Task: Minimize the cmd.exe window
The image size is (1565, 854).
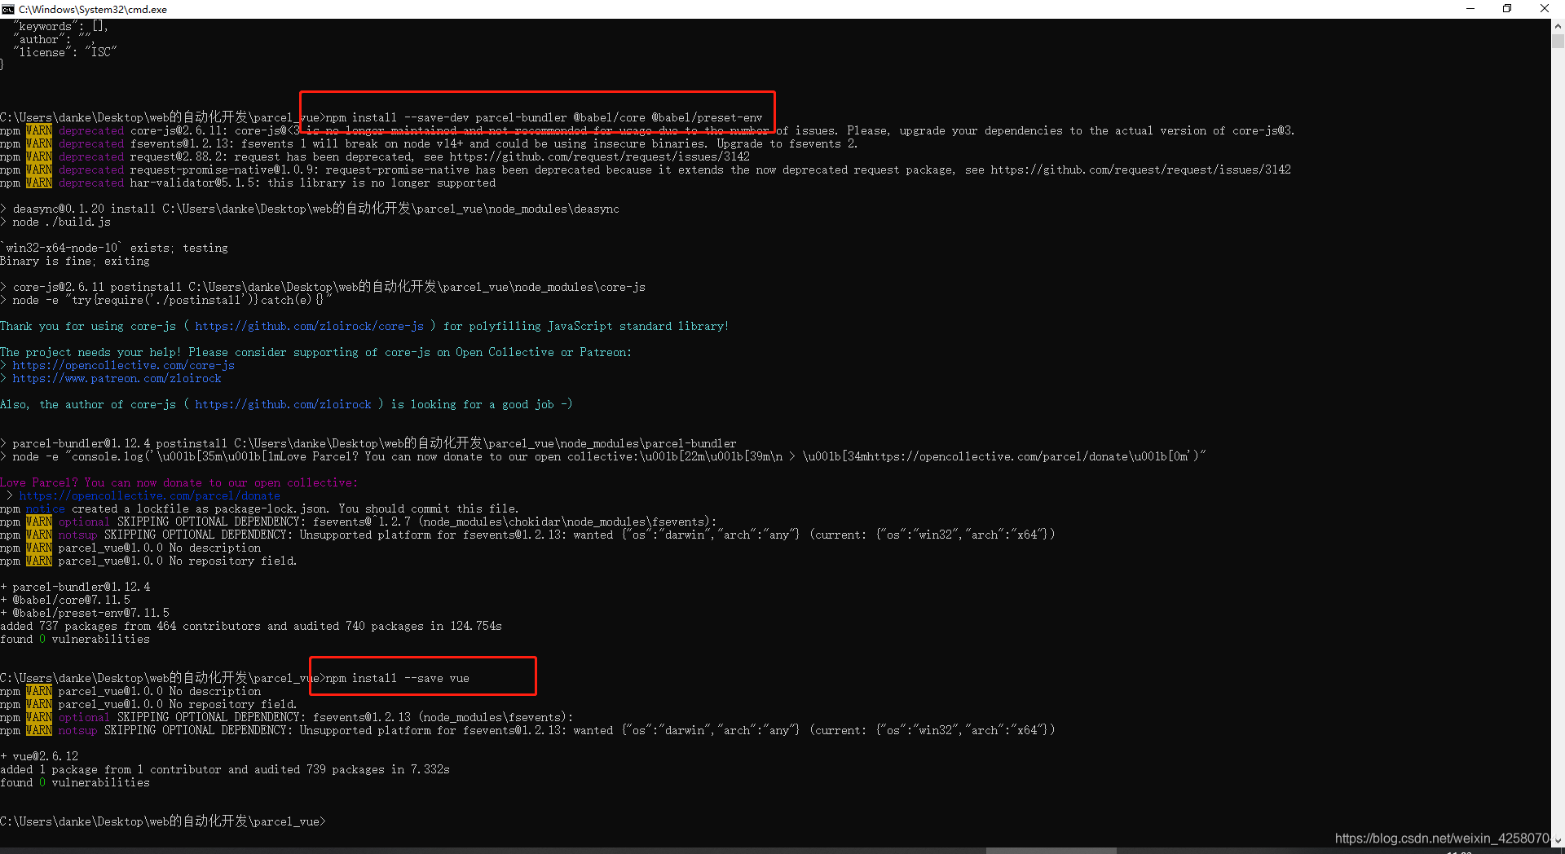Action: tap(1470, 9)
